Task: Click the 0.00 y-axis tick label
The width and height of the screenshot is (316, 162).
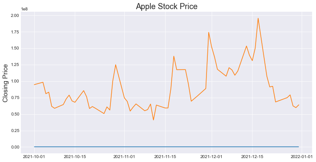Action: pos(15,147)
